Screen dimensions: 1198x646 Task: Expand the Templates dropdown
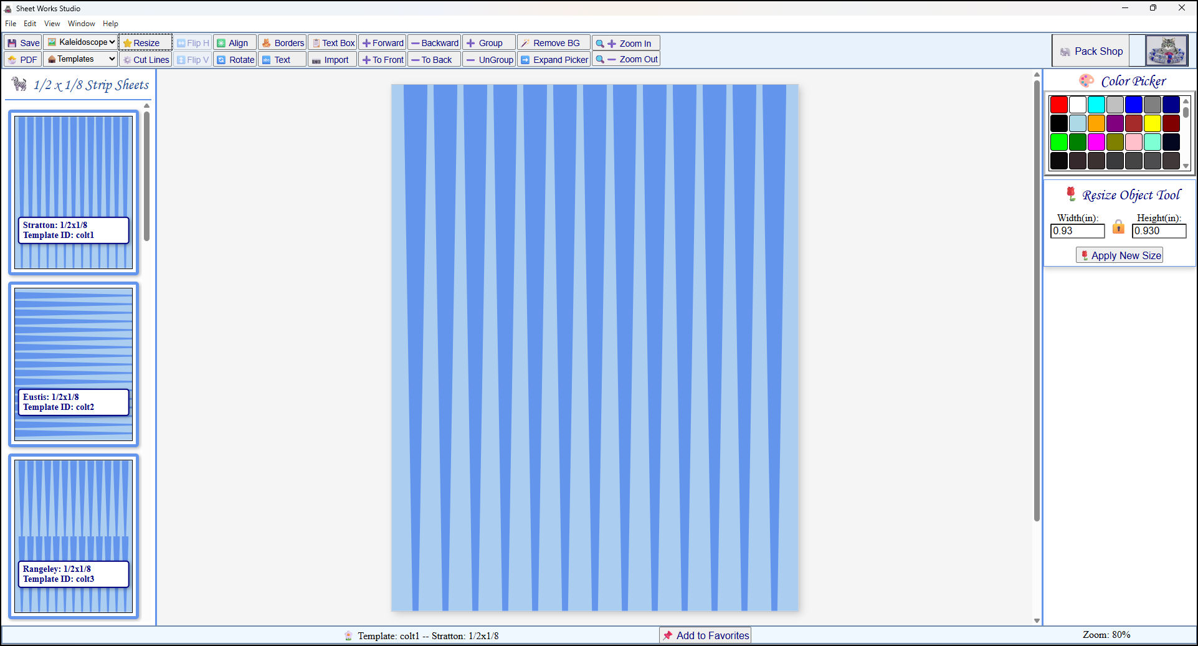coord(82,59)
